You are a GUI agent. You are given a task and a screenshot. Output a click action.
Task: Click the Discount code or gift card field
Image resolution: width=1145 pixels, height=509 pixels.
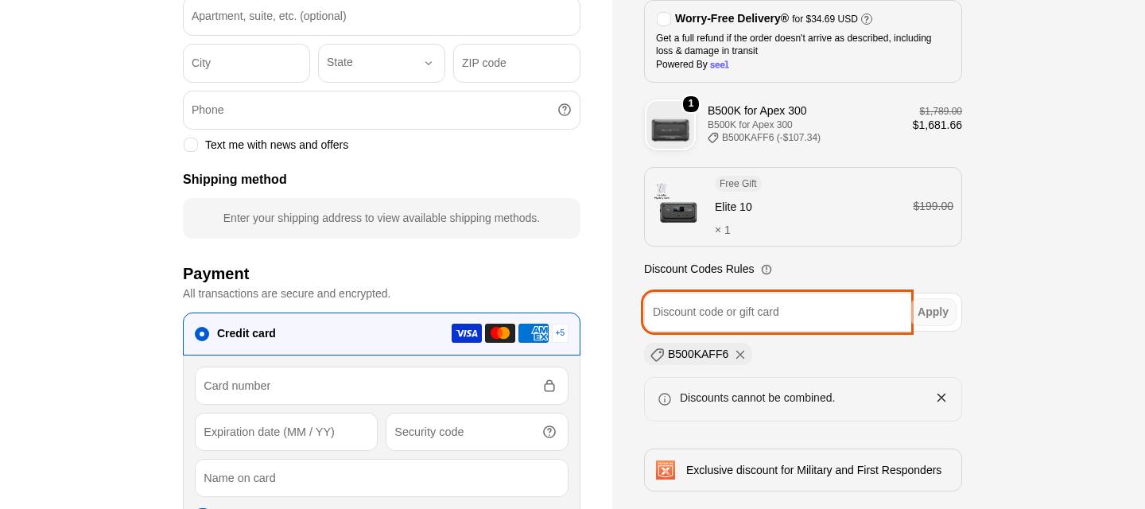(x=777, y=312)
